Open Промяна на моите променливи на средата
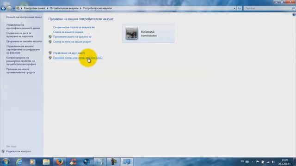 pos(20,71)
